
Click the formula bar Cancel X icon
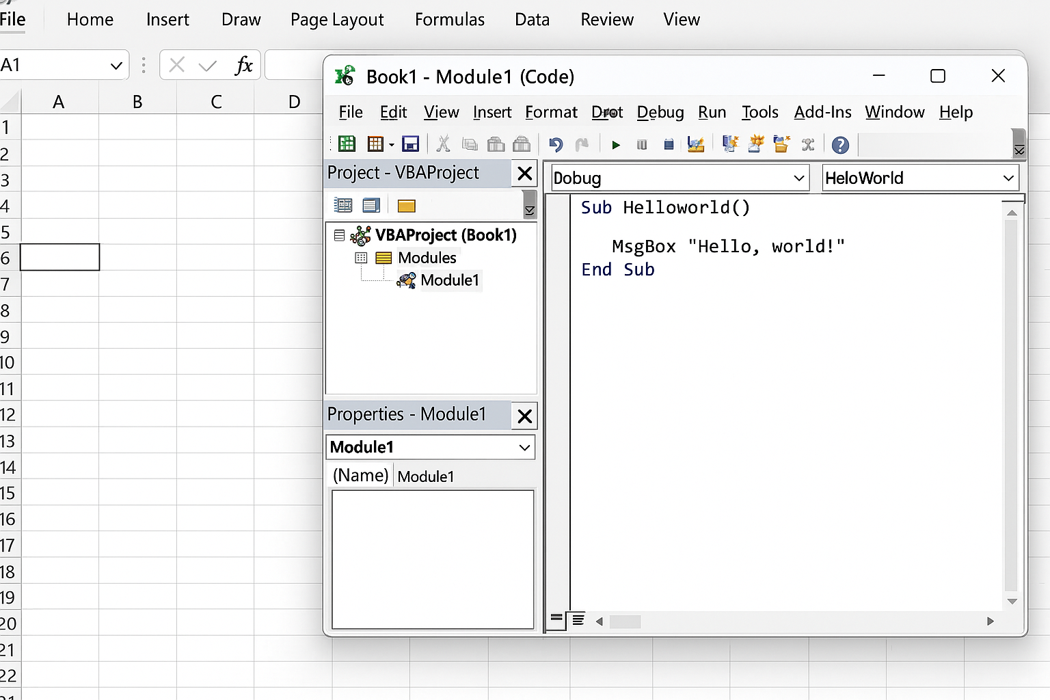(177, 66)
